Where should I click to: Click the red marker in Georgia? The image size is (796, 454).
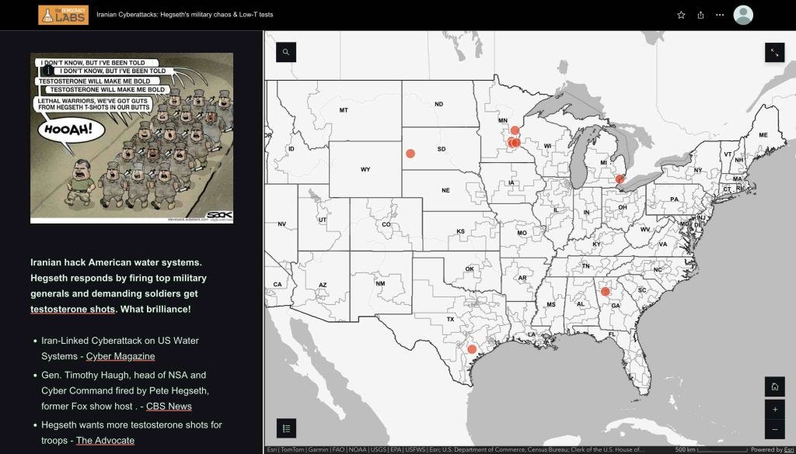[605, 292]
